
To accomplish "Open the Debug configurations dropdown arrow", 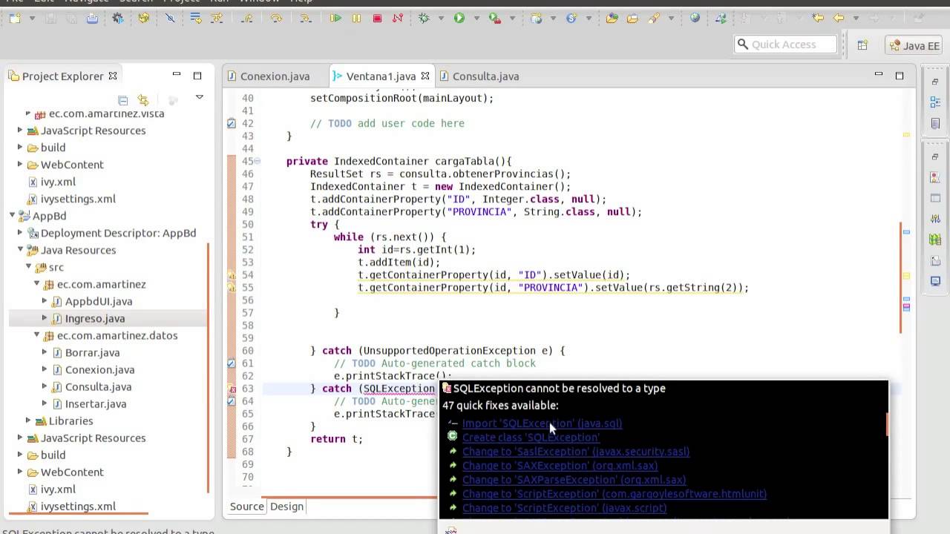I will [x=441, y=19].
